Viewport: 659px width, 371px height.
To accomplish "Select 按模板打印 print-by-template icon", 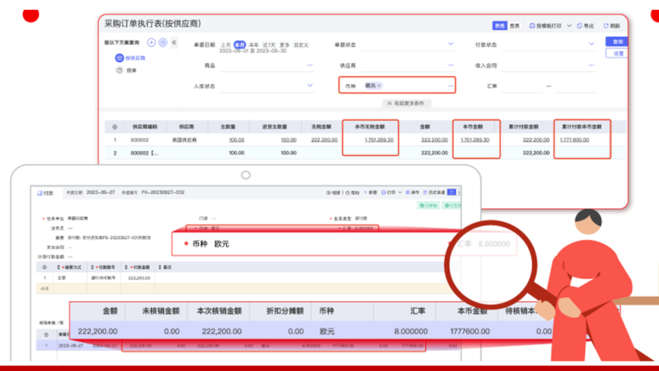I will point(532,26).
